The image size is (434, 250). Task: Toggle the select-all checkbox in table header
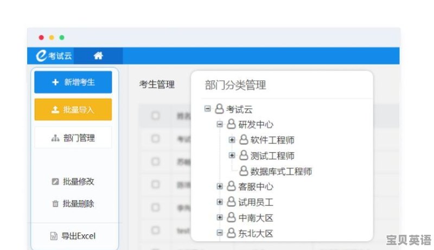coord(156,116)
